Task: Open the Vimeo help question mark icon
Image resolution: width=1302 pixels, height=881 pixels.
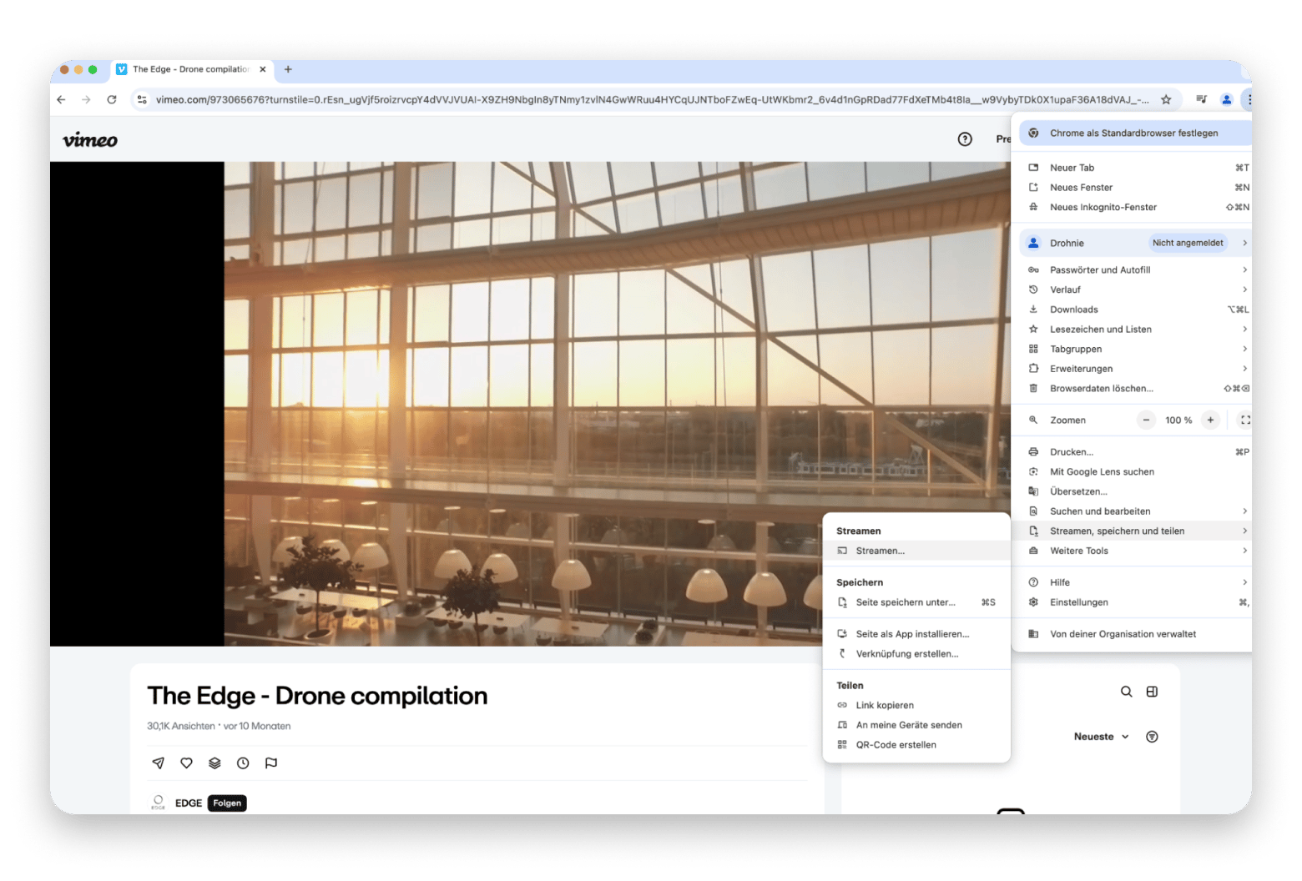Action: coord(965,139)
